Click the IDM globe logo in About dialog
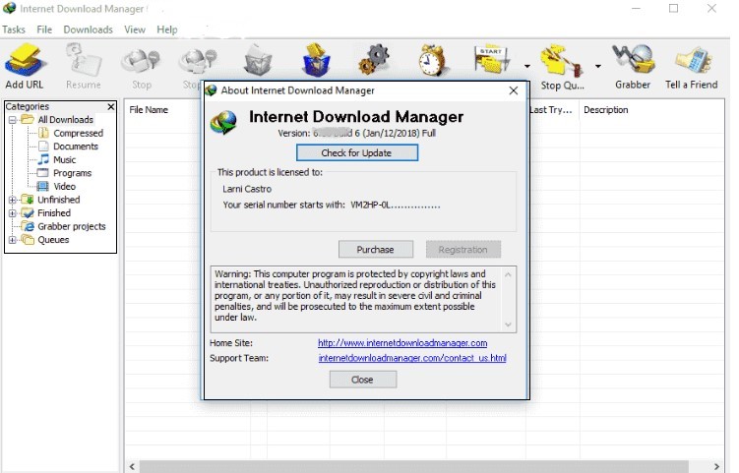This screenshot has height=473, width=739. 224,122
